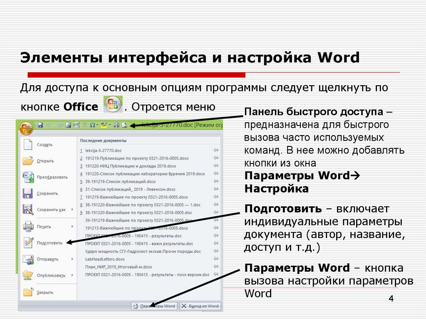
Task: Expand the Опубликовать submenu arrow
Action: click(72, 275)
